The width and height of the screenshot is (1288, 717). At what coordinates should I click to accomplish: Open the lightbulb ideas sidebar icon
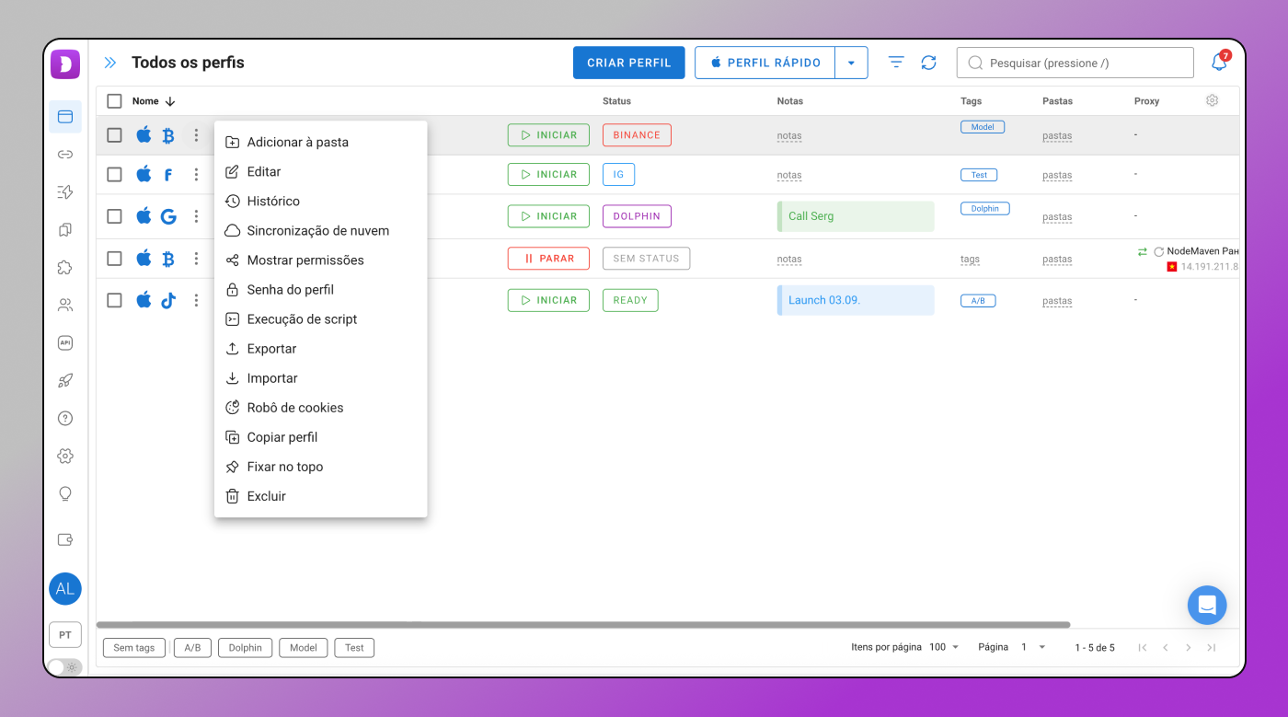point(65,493)
